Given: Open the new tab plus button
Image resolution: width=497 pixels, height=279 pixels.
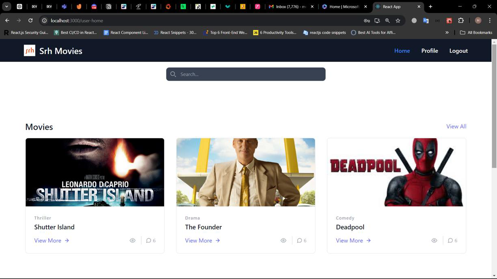Looking at the screenshot, I should pyautogui.click(x=430, y=6).
